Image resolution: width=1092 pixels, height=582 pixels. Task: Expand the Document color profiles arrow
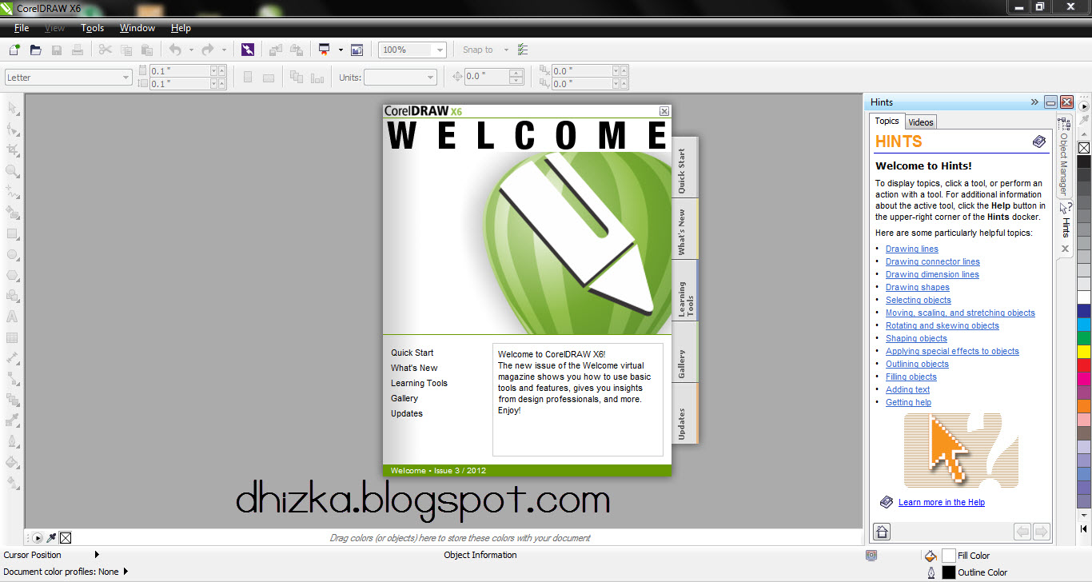(126, 572)
